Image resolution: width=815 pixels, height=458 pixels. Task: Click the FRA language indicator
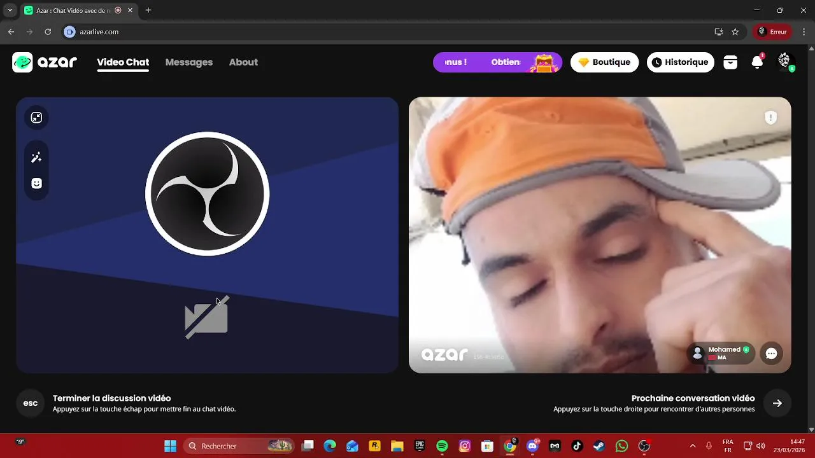click(x=728, y=446)
